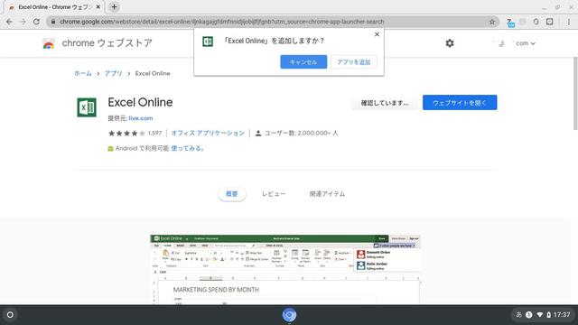The image size is (578, 325).
Task: Click the Excel Online screenshot preview
Action: 285,270
